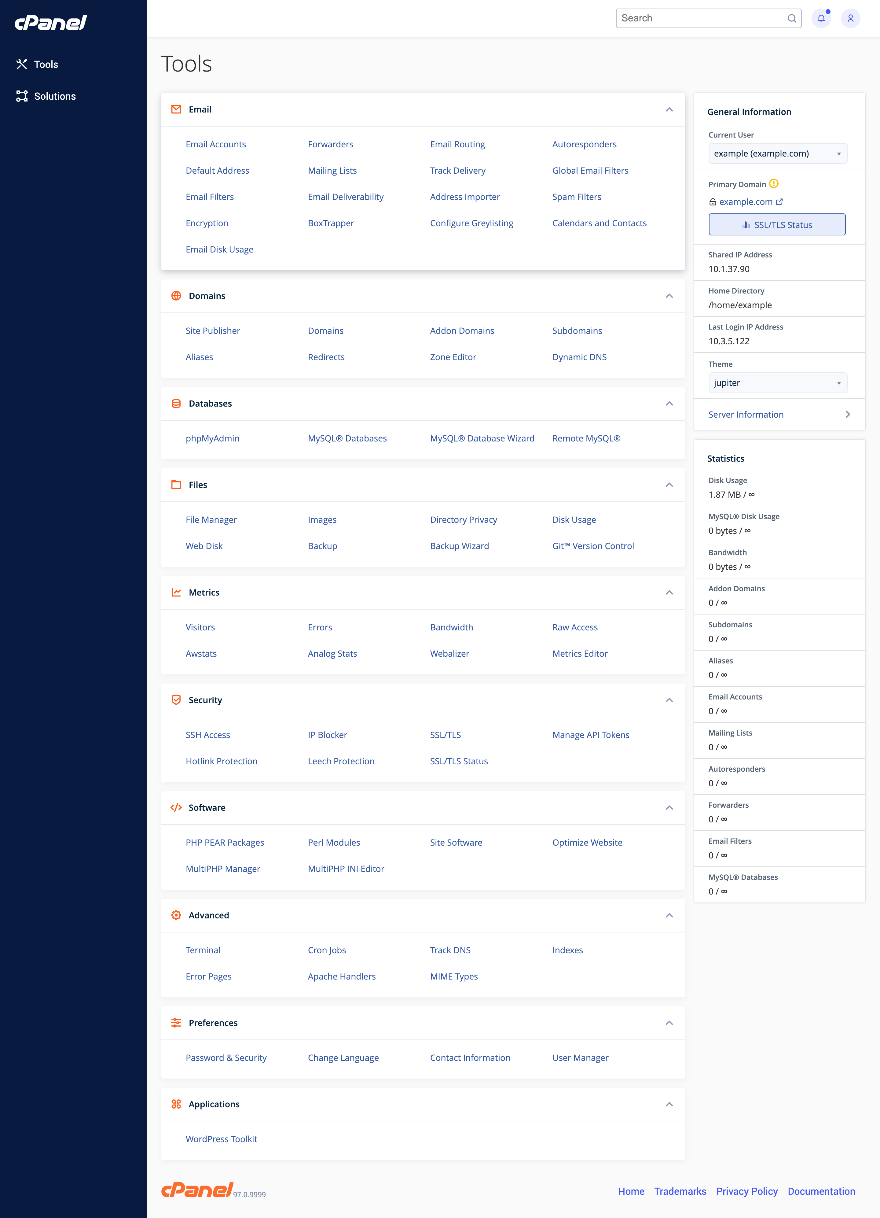Image resolution: width=880 pixels, height=1218 pixels.
Task: Open the user account avatar icon
Action: tap(850, 18)
